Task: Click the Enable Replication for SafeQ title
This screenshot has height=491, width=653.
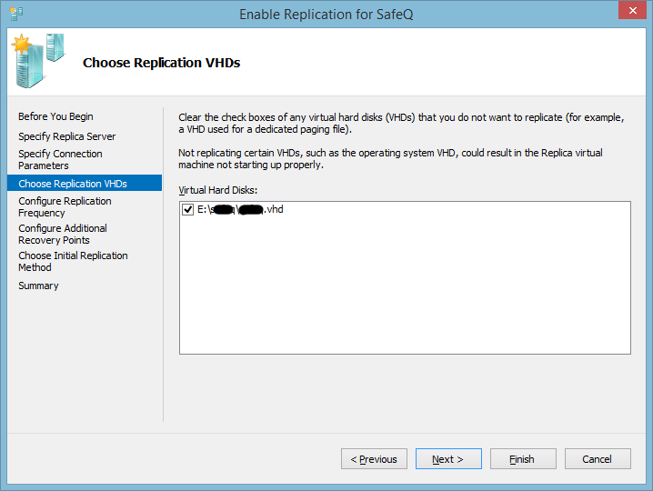Action: click(x=326, y=14)
